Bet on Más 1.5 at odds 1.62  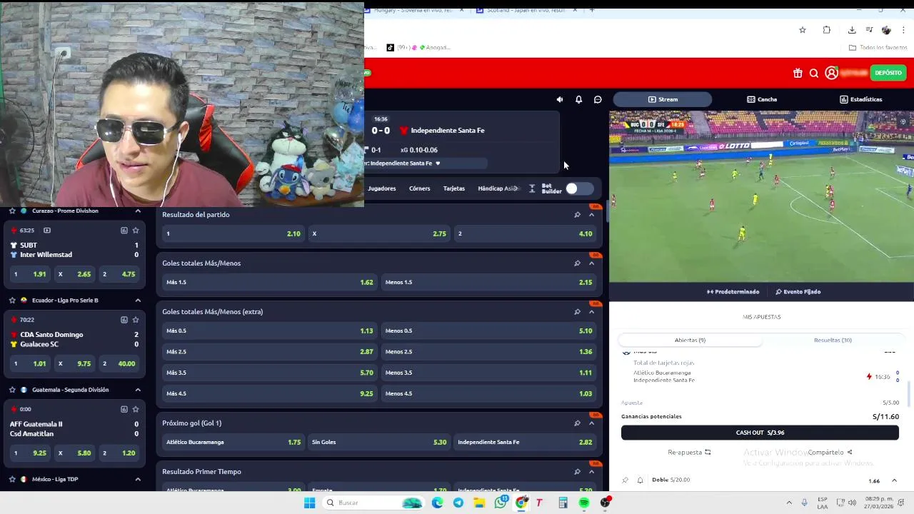(269, 282)
